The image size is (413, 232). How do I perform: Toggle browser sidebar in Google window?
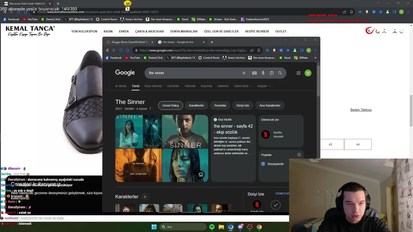[x=302, y=50]
